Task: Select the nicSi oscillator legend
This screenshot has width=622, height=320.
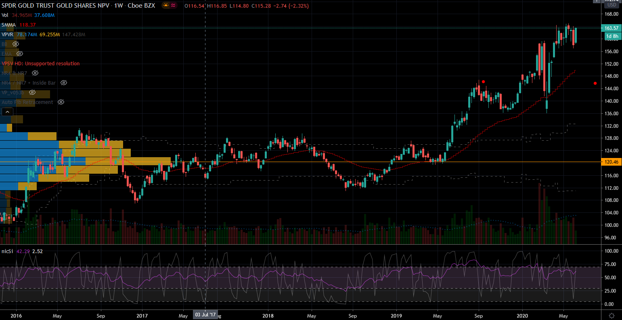Action: (x=7, y=251)
